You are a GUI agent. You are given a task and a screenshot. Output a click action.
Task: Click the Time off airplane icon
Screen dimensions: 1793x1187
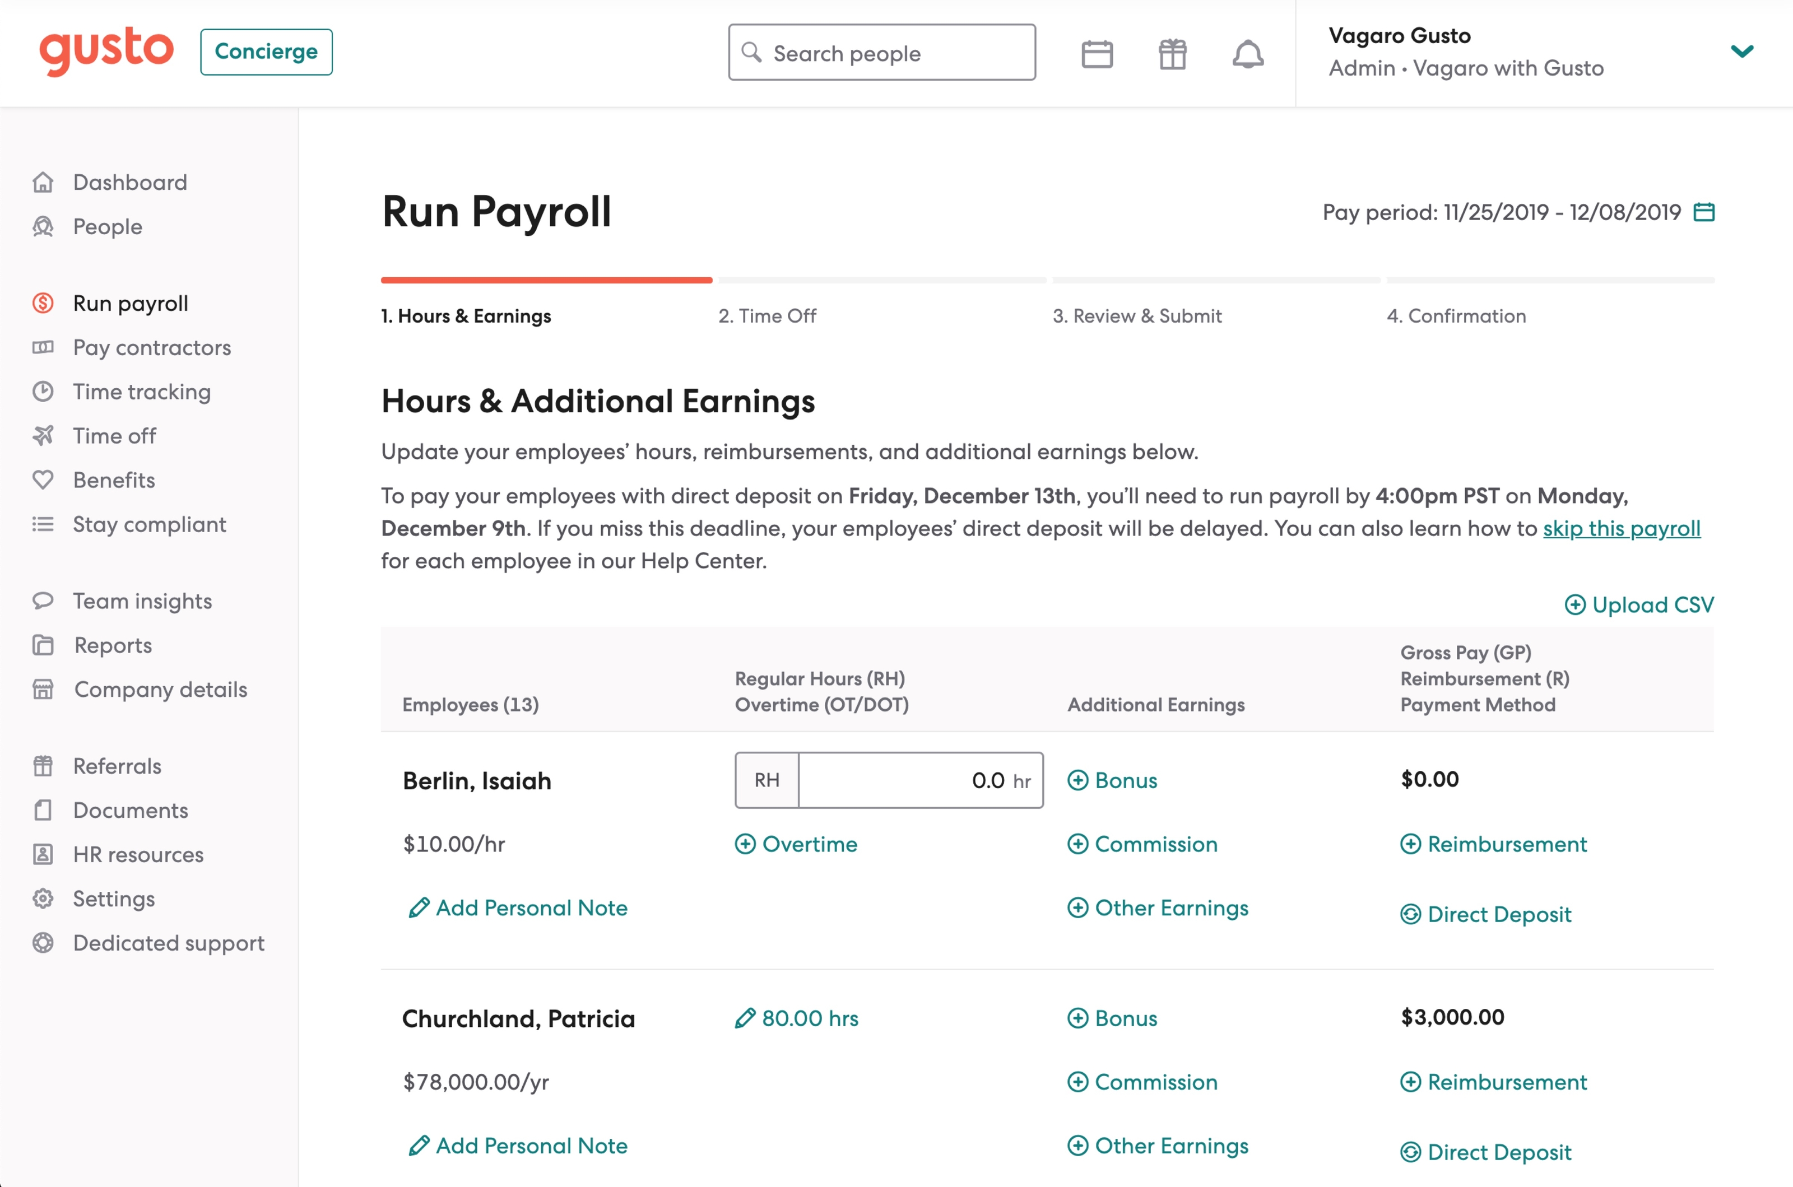pyautogui.click(x=43, y=435)
